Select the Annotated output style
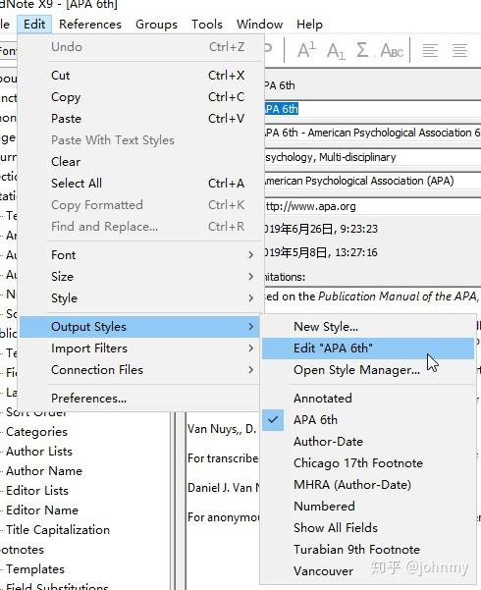The height and width of the screenshot is (590, 481). tap(368, 399)
